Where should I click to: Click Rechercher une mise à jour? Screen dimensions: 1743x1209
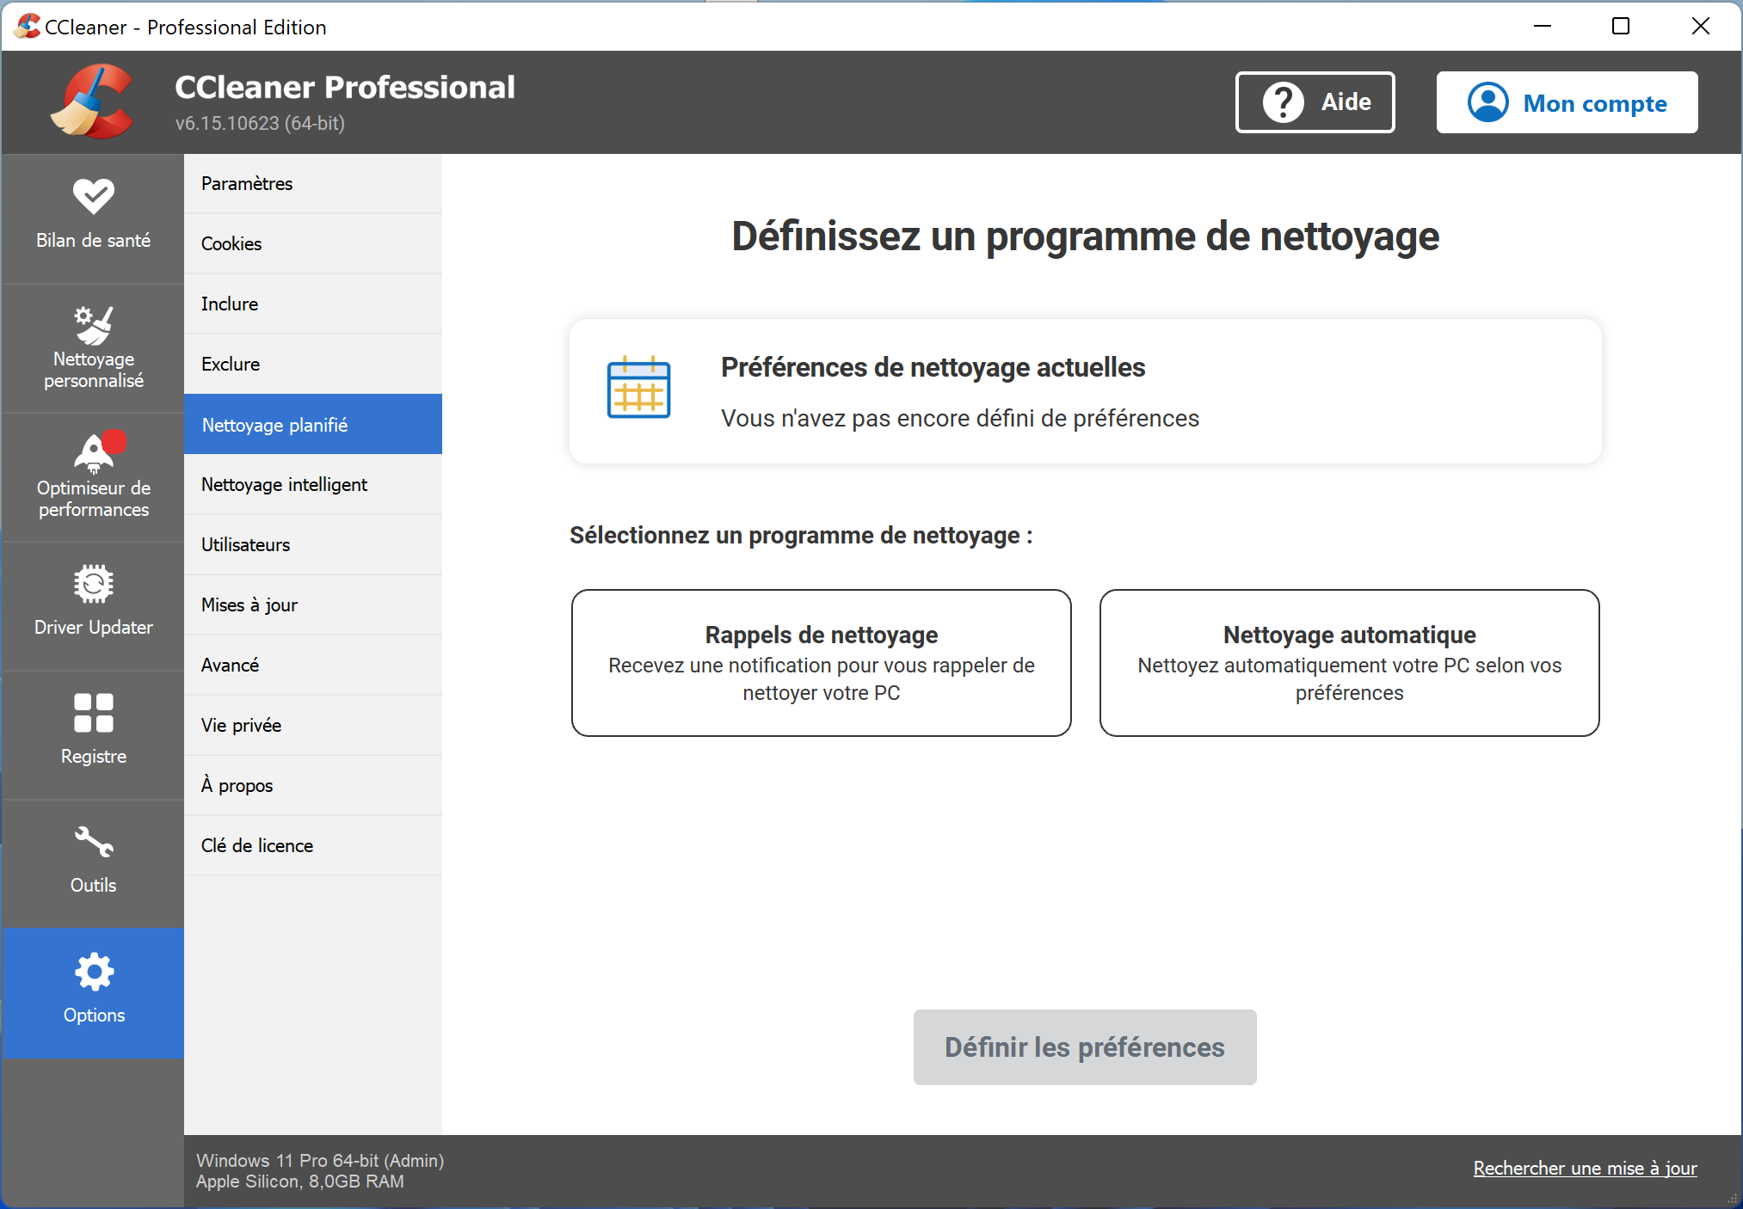(1584, 1168)
